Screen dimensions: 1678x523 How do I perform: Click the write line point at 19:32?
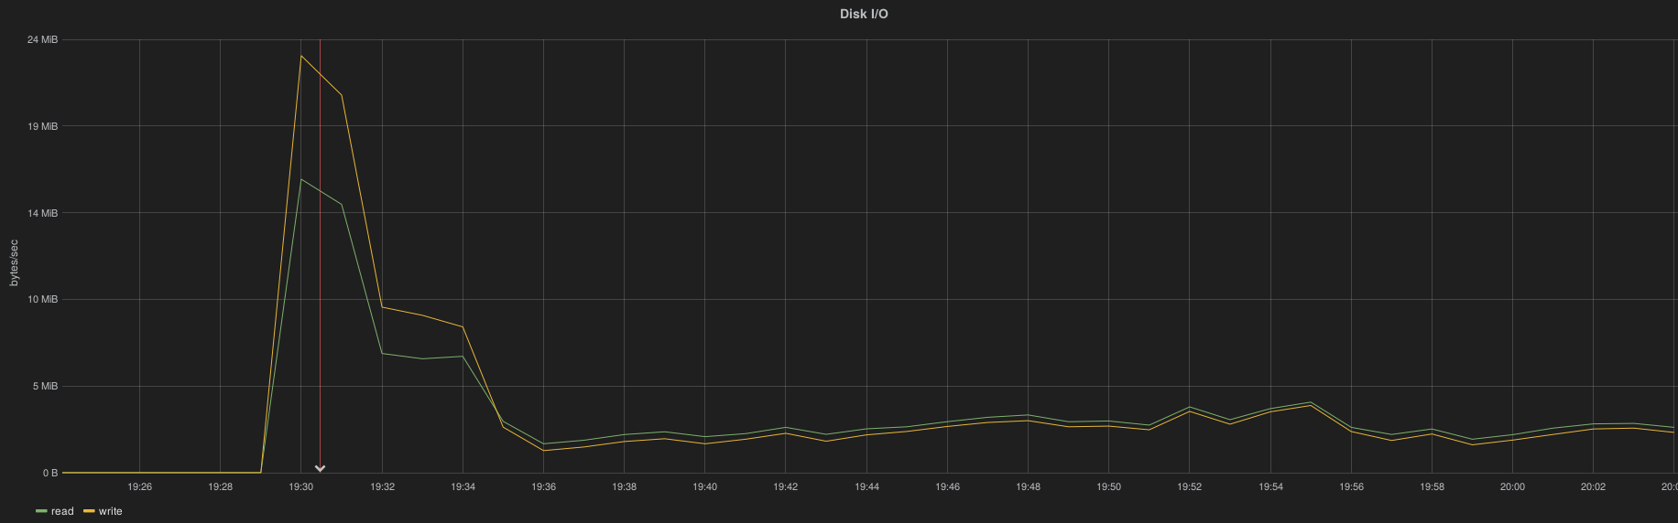click(x=382, y=307)
